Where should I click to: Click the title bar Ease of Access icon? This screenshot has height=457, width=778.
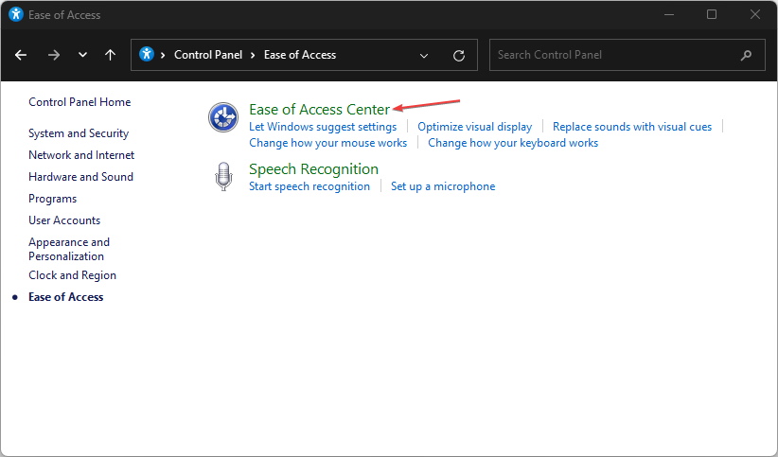point(16,14)
